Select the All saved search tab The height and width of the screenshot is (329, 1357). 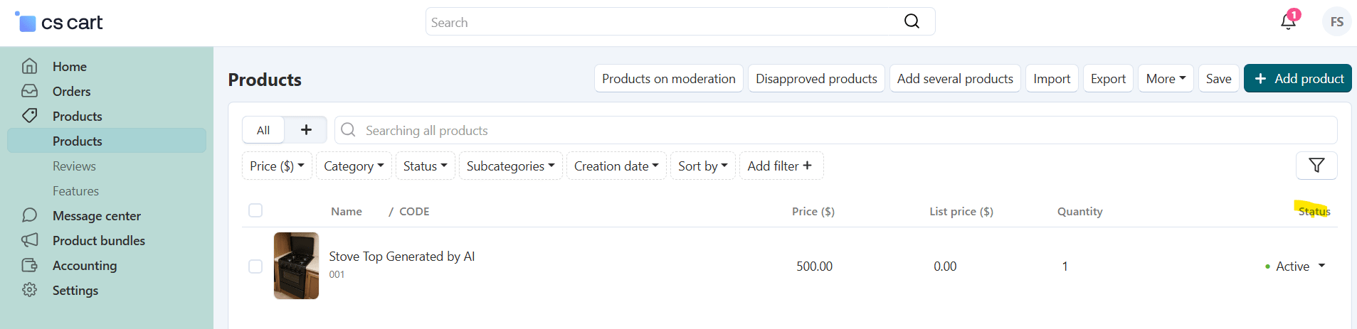(x=263, y=130)
